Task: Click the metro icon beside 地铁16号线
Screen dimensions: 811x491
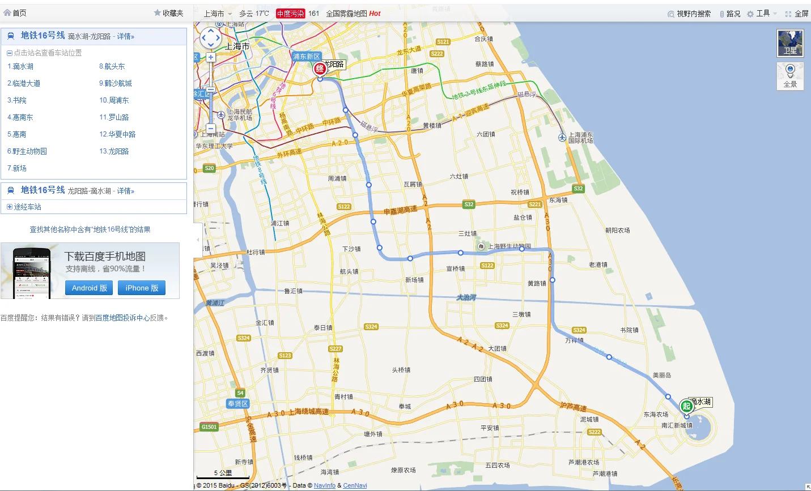Action: click(x=11, y=36)
